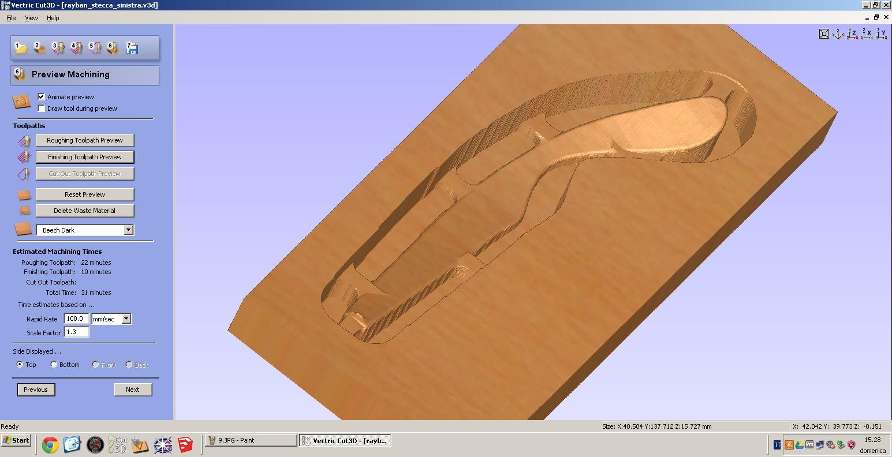Click the delete waste material icon
The image size is (892, 457).
(24, 211)
